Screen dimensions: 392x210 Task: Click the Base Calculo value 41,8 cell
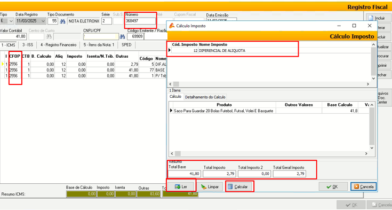340,111
